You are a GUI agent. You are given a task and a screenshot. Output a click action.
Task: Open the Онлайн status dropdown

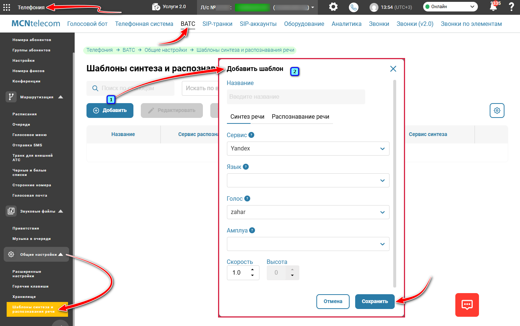click(x=450, y=7)
